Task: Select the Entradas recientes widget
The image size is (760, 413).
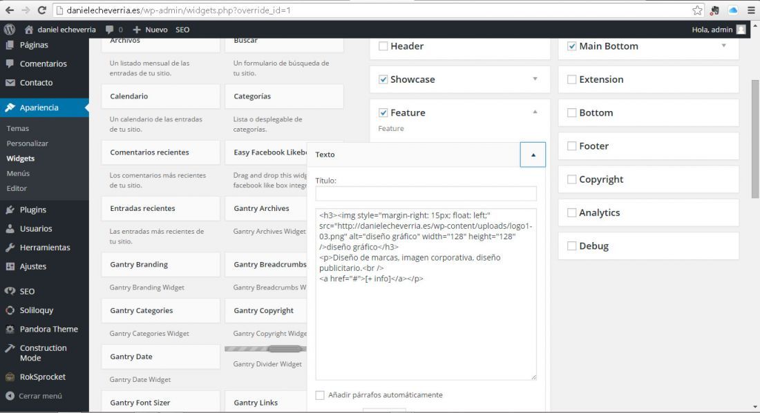Action: 160,208
